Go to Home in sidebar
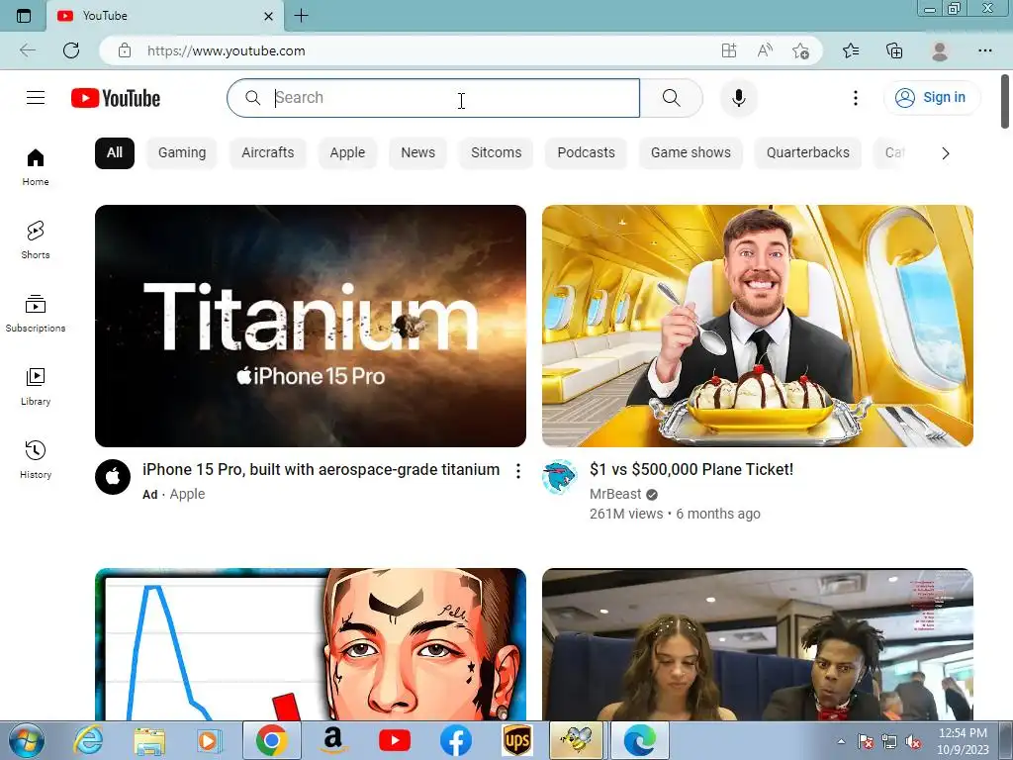 (x=36, y=167)
